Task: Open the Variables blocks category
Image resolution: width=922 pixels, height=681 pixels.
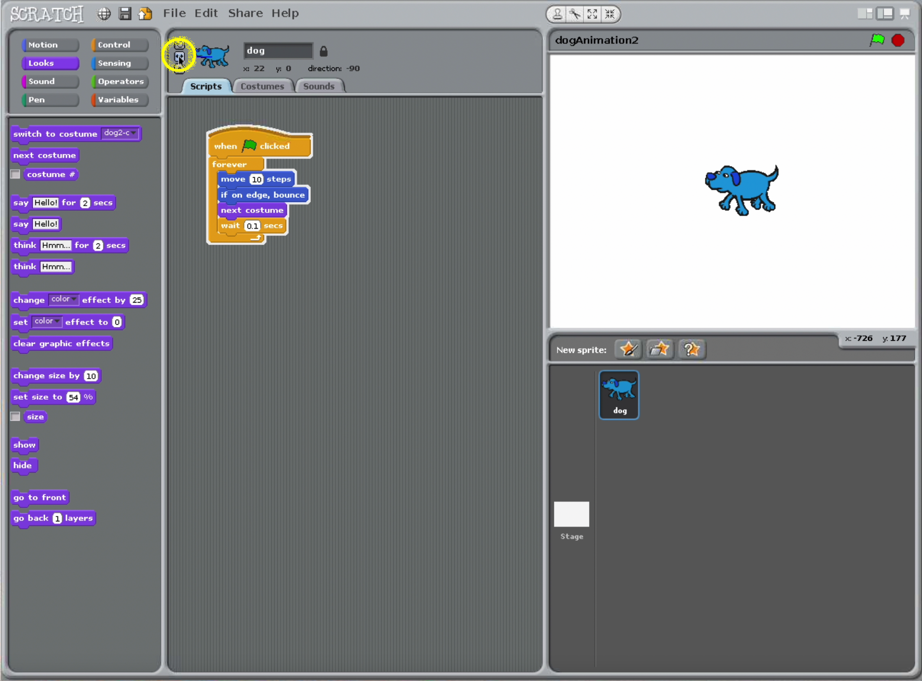Action: click(x=119, y=100)
